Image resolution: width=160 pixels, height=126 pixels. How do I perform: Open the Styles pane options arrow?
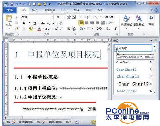151,40
